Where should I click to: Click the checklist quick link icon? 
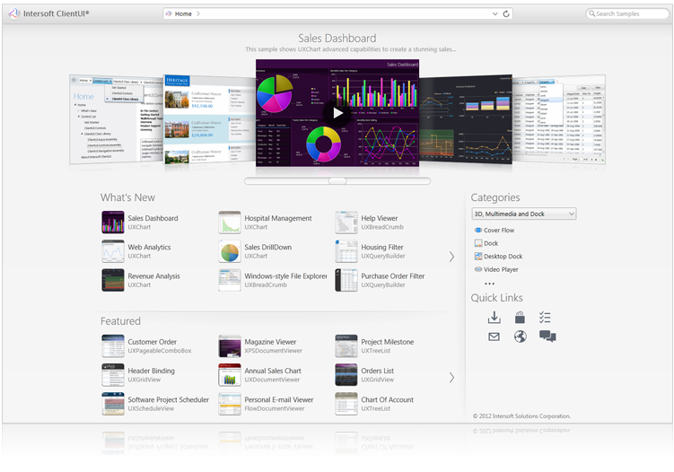pos(545,318)
